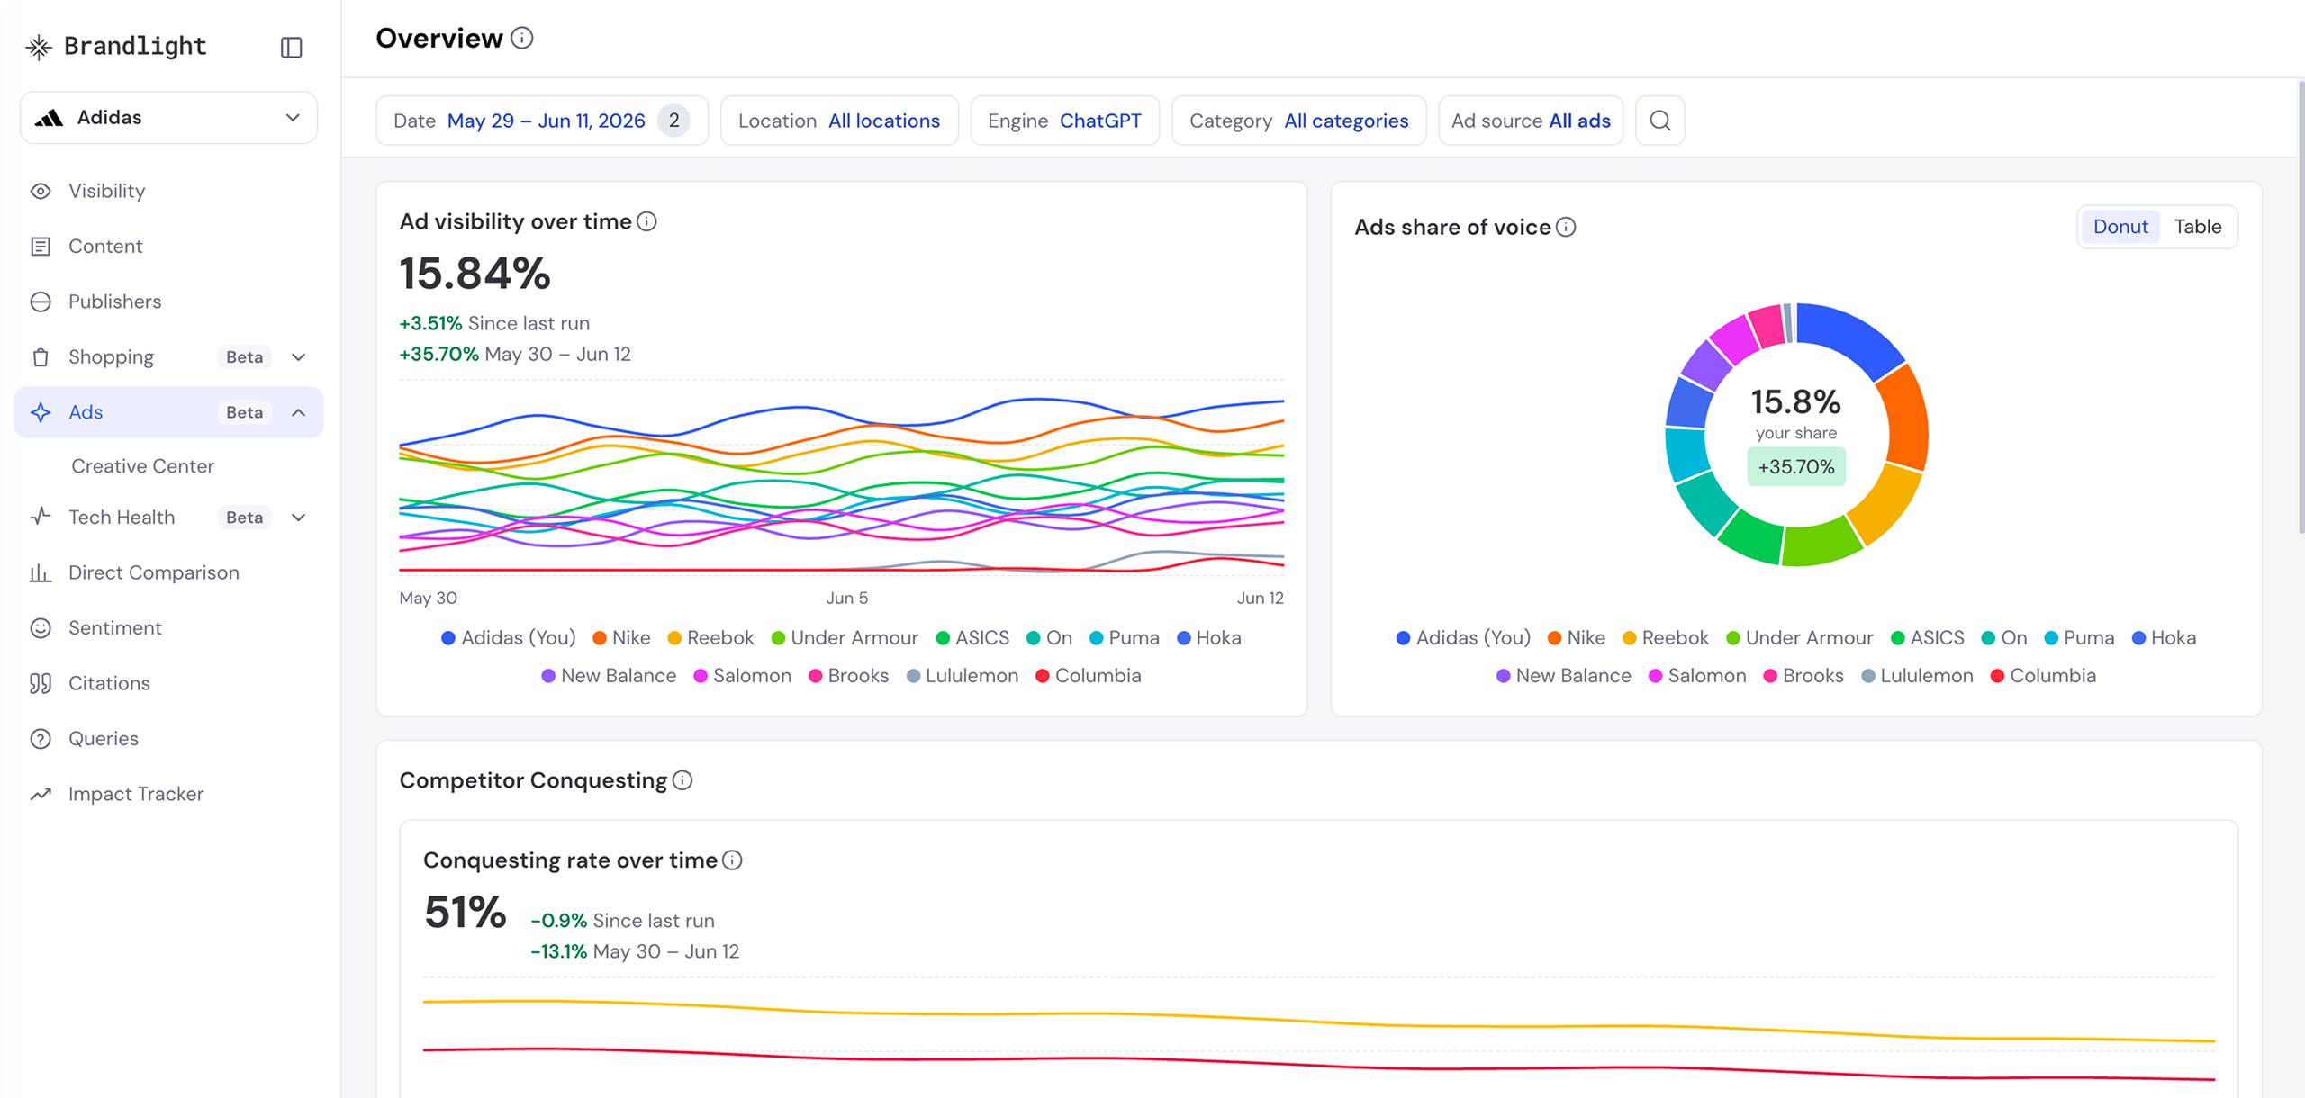2305x1098 pixels.
Task: Open the filter search magnifier
Action: pos(1659,121)
